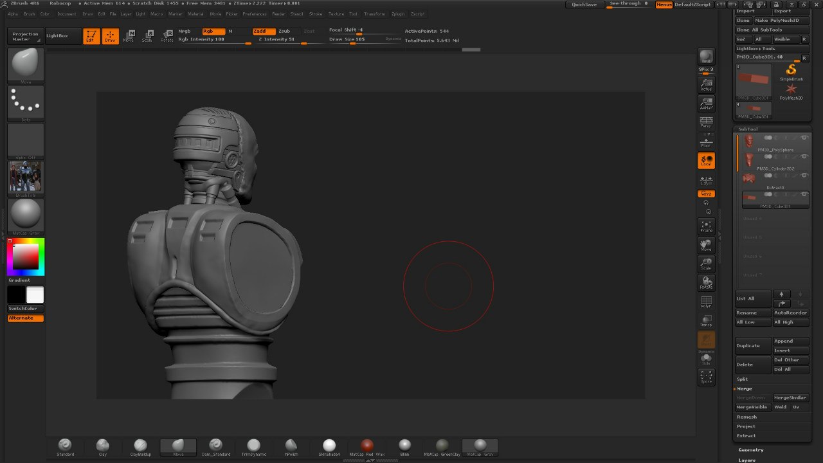Image resolution: width=823 pixels, height=463 pixels.
Task: Hide the Extract3 subtool eye
Action: 804,176
